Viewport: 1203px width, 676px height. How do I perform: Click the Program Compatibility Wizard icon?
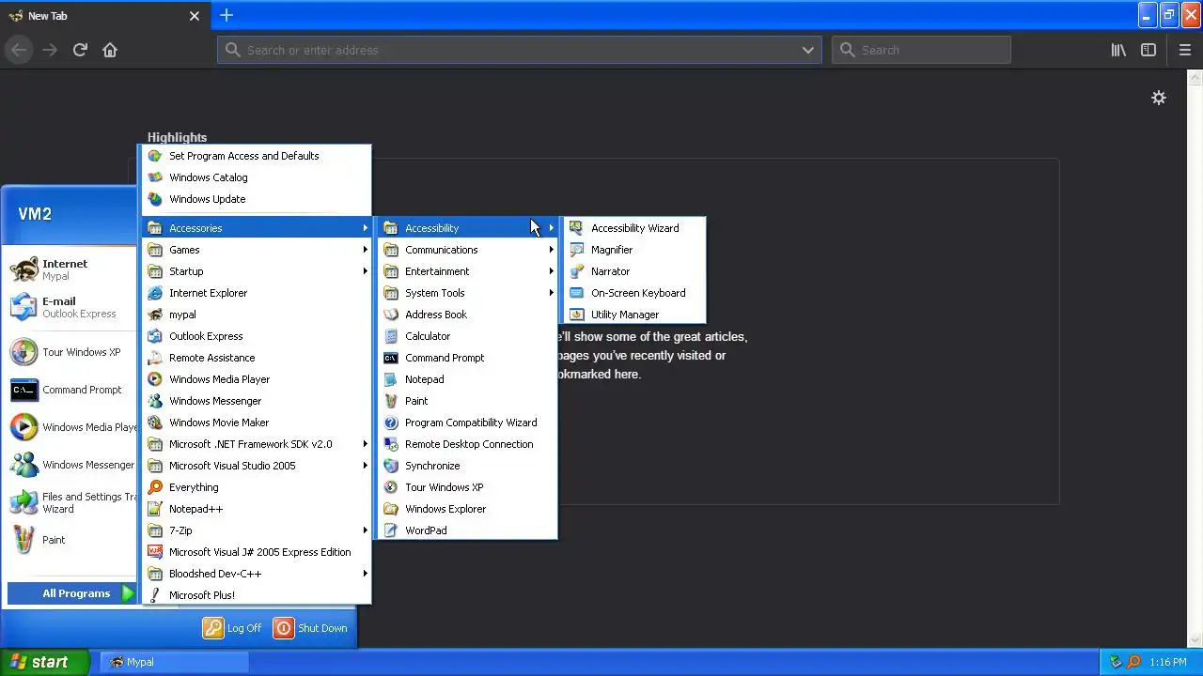coord(391,422)
